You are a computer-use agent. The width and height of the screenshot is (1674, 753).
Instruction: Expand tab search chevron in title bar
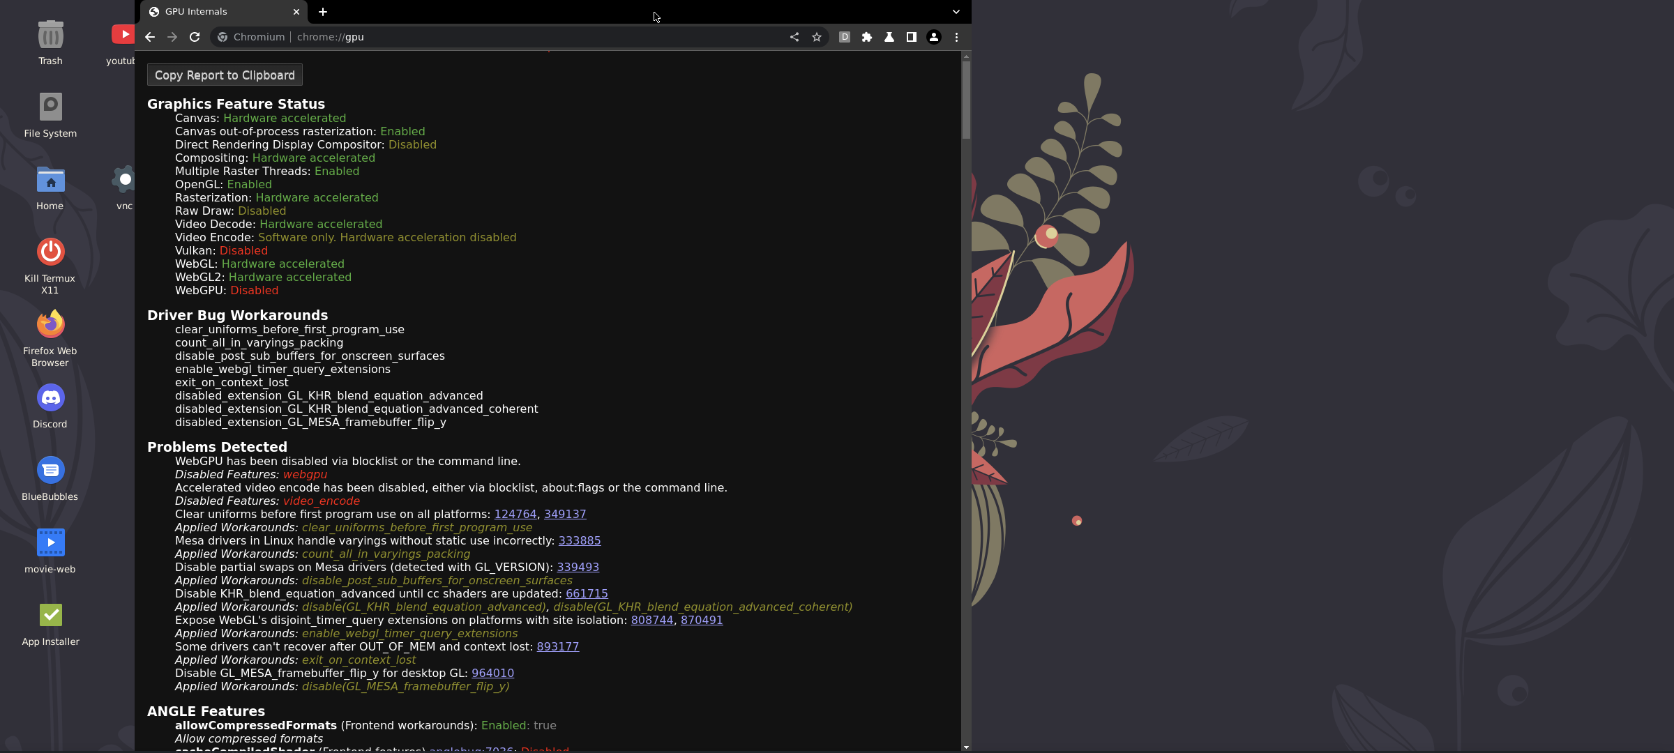[956, 12]
